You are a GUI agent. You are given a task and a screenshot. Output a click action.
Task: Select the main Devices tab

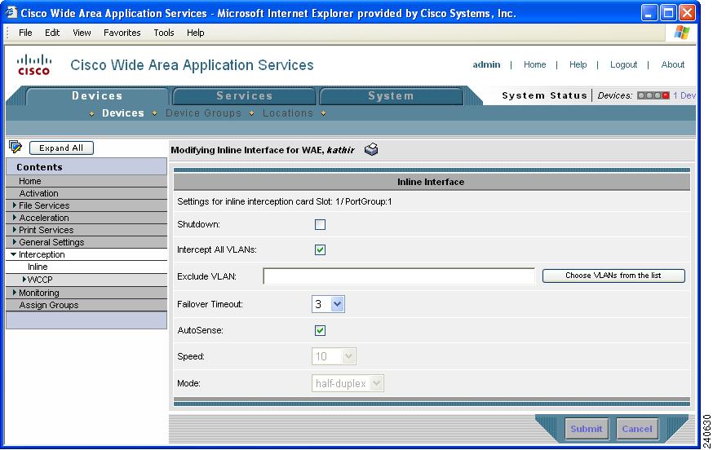pos(97,96)
